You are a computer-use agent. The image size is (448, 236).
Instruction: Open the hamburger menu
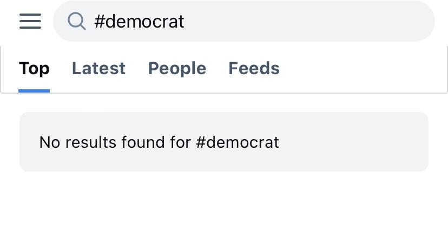point(30,21)
